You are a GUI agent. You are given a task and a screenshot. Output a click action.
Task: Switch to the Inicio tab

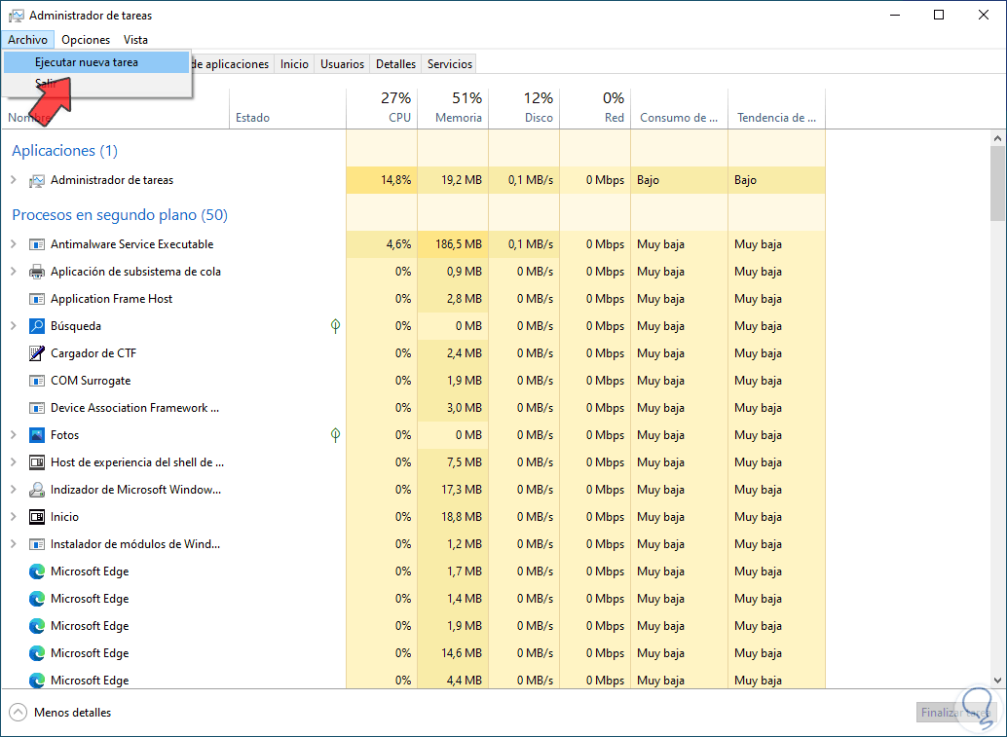click(294, 64)
